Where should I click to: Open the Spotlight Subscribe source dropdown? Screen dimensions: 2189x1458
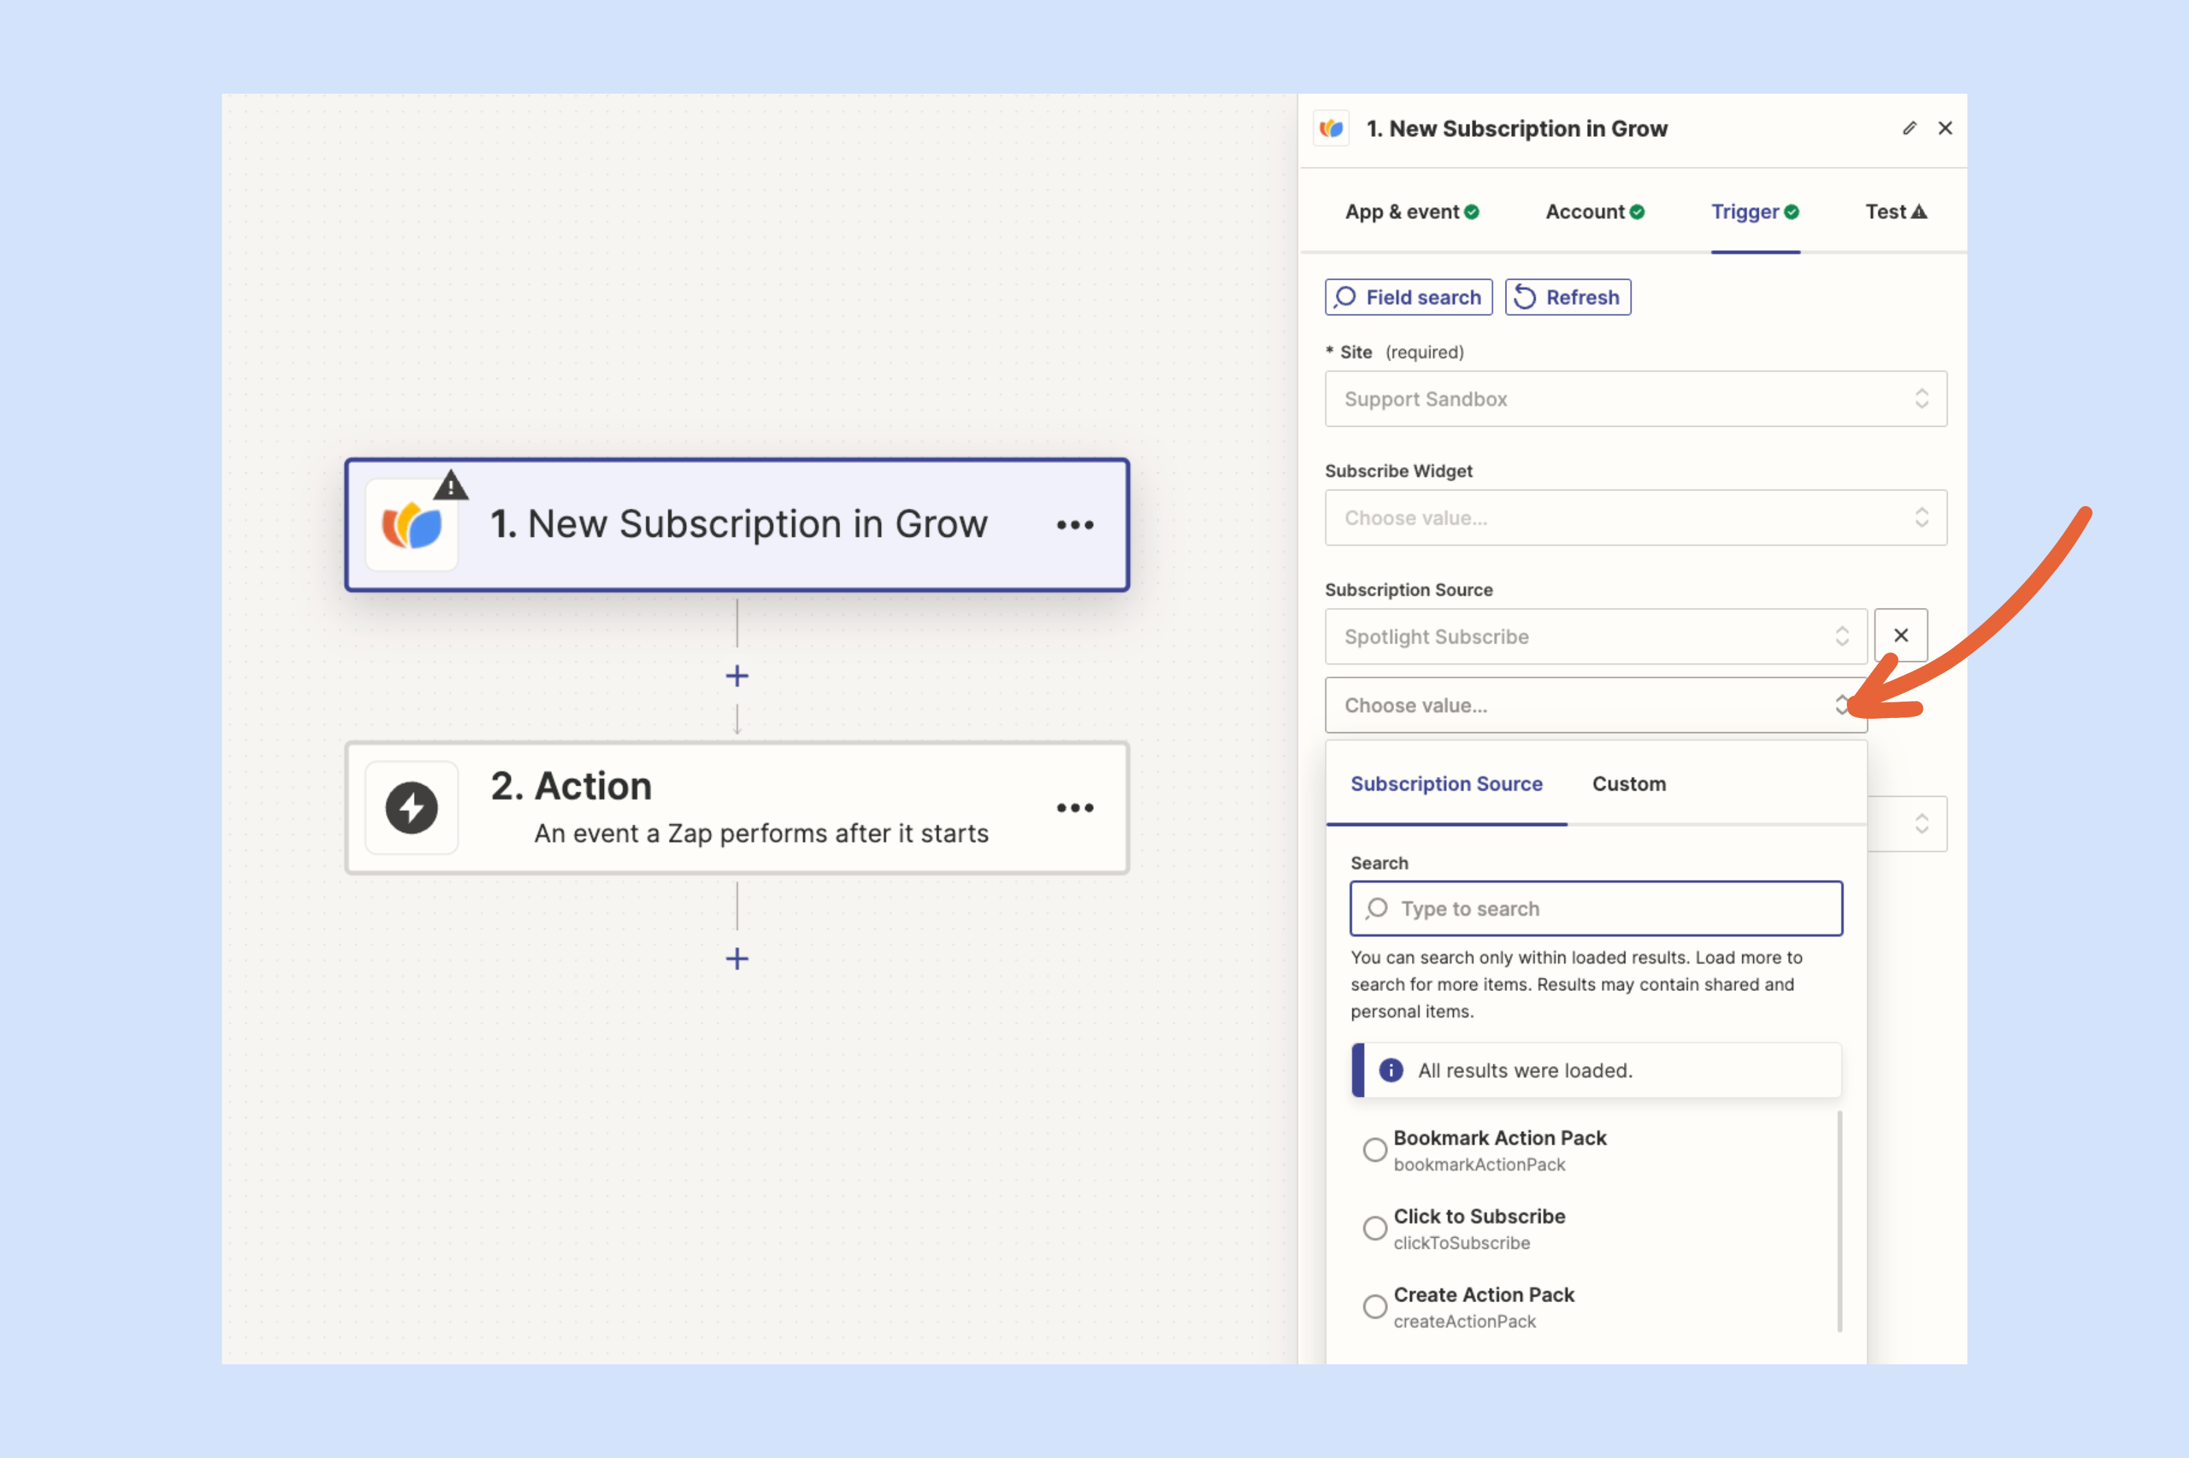(x=1596, y=637)
